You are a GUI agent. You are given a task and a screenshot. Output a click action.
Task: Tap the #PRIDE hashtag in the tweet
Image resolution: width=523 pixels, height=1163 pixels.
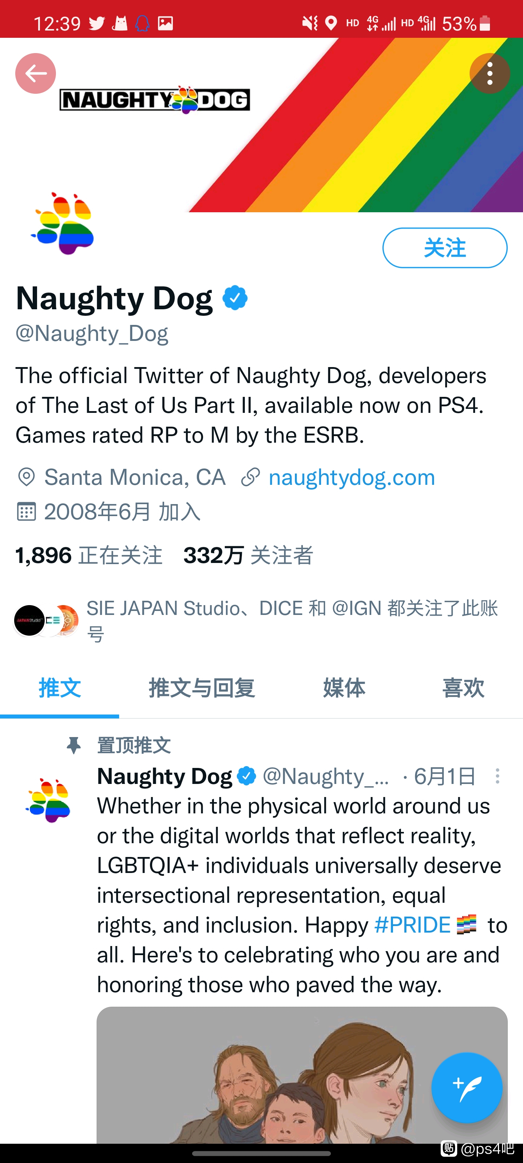point(413,925)
